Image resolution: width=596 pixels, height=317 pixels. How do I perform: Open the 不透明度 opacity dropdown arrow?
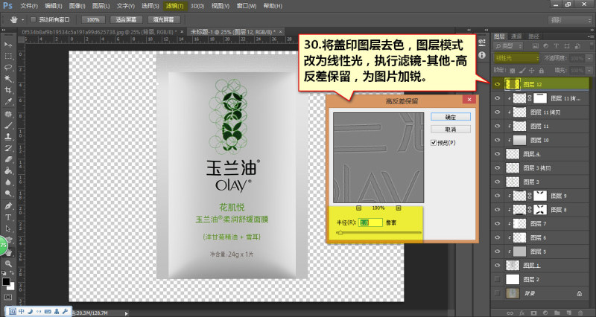tap(589, 59)
